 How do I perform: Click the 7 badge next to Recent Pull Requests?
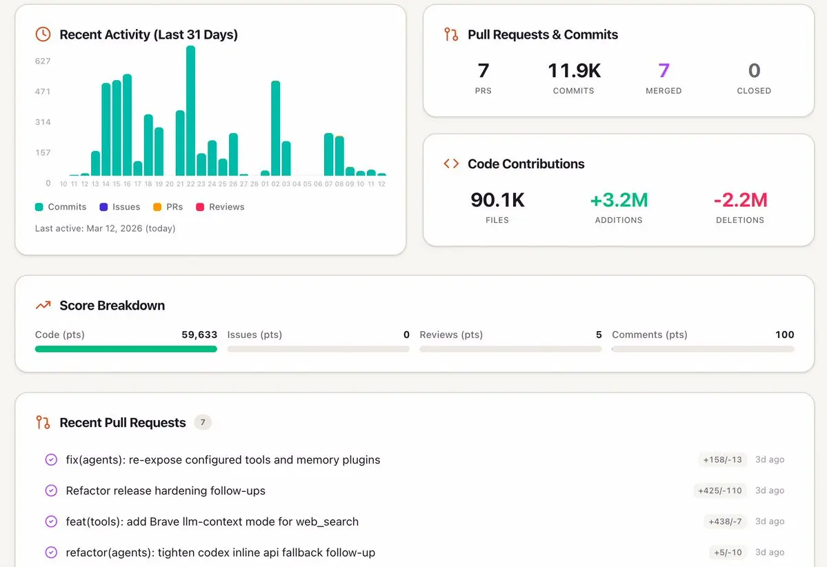click(203, 422)
